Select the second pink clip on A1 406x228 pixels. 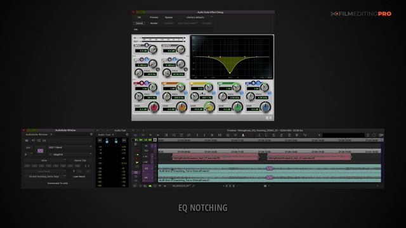coord(309,156)
